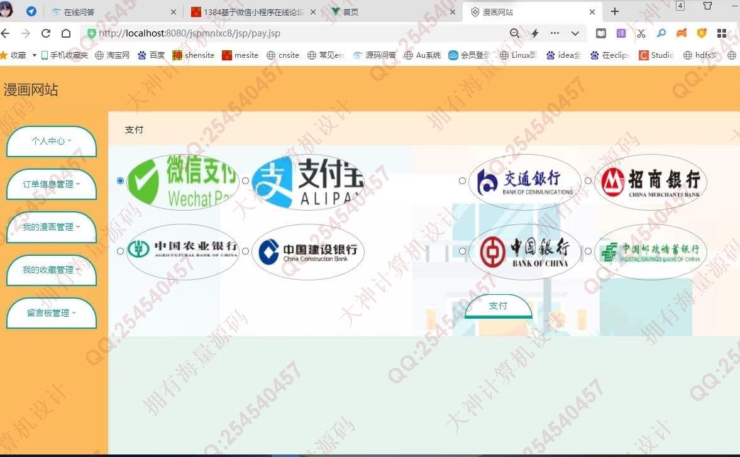This screenshot has width=740, height=457.
Task: Go back with the browser back arrow
Action: click(x=5, y=33)
